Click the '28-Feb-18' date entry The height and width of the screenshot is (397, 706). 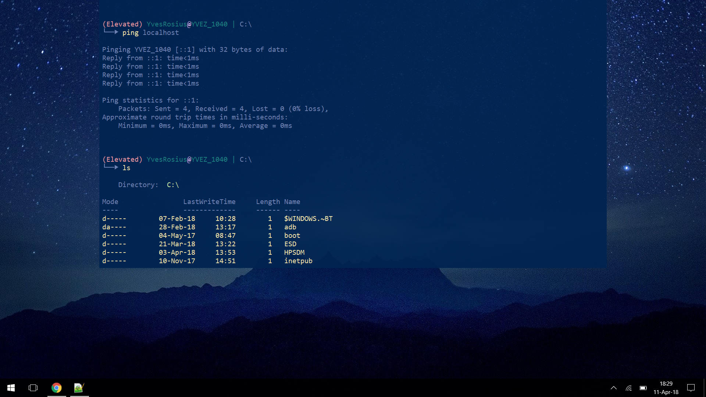pyautogui.click(x=177, y=227)
